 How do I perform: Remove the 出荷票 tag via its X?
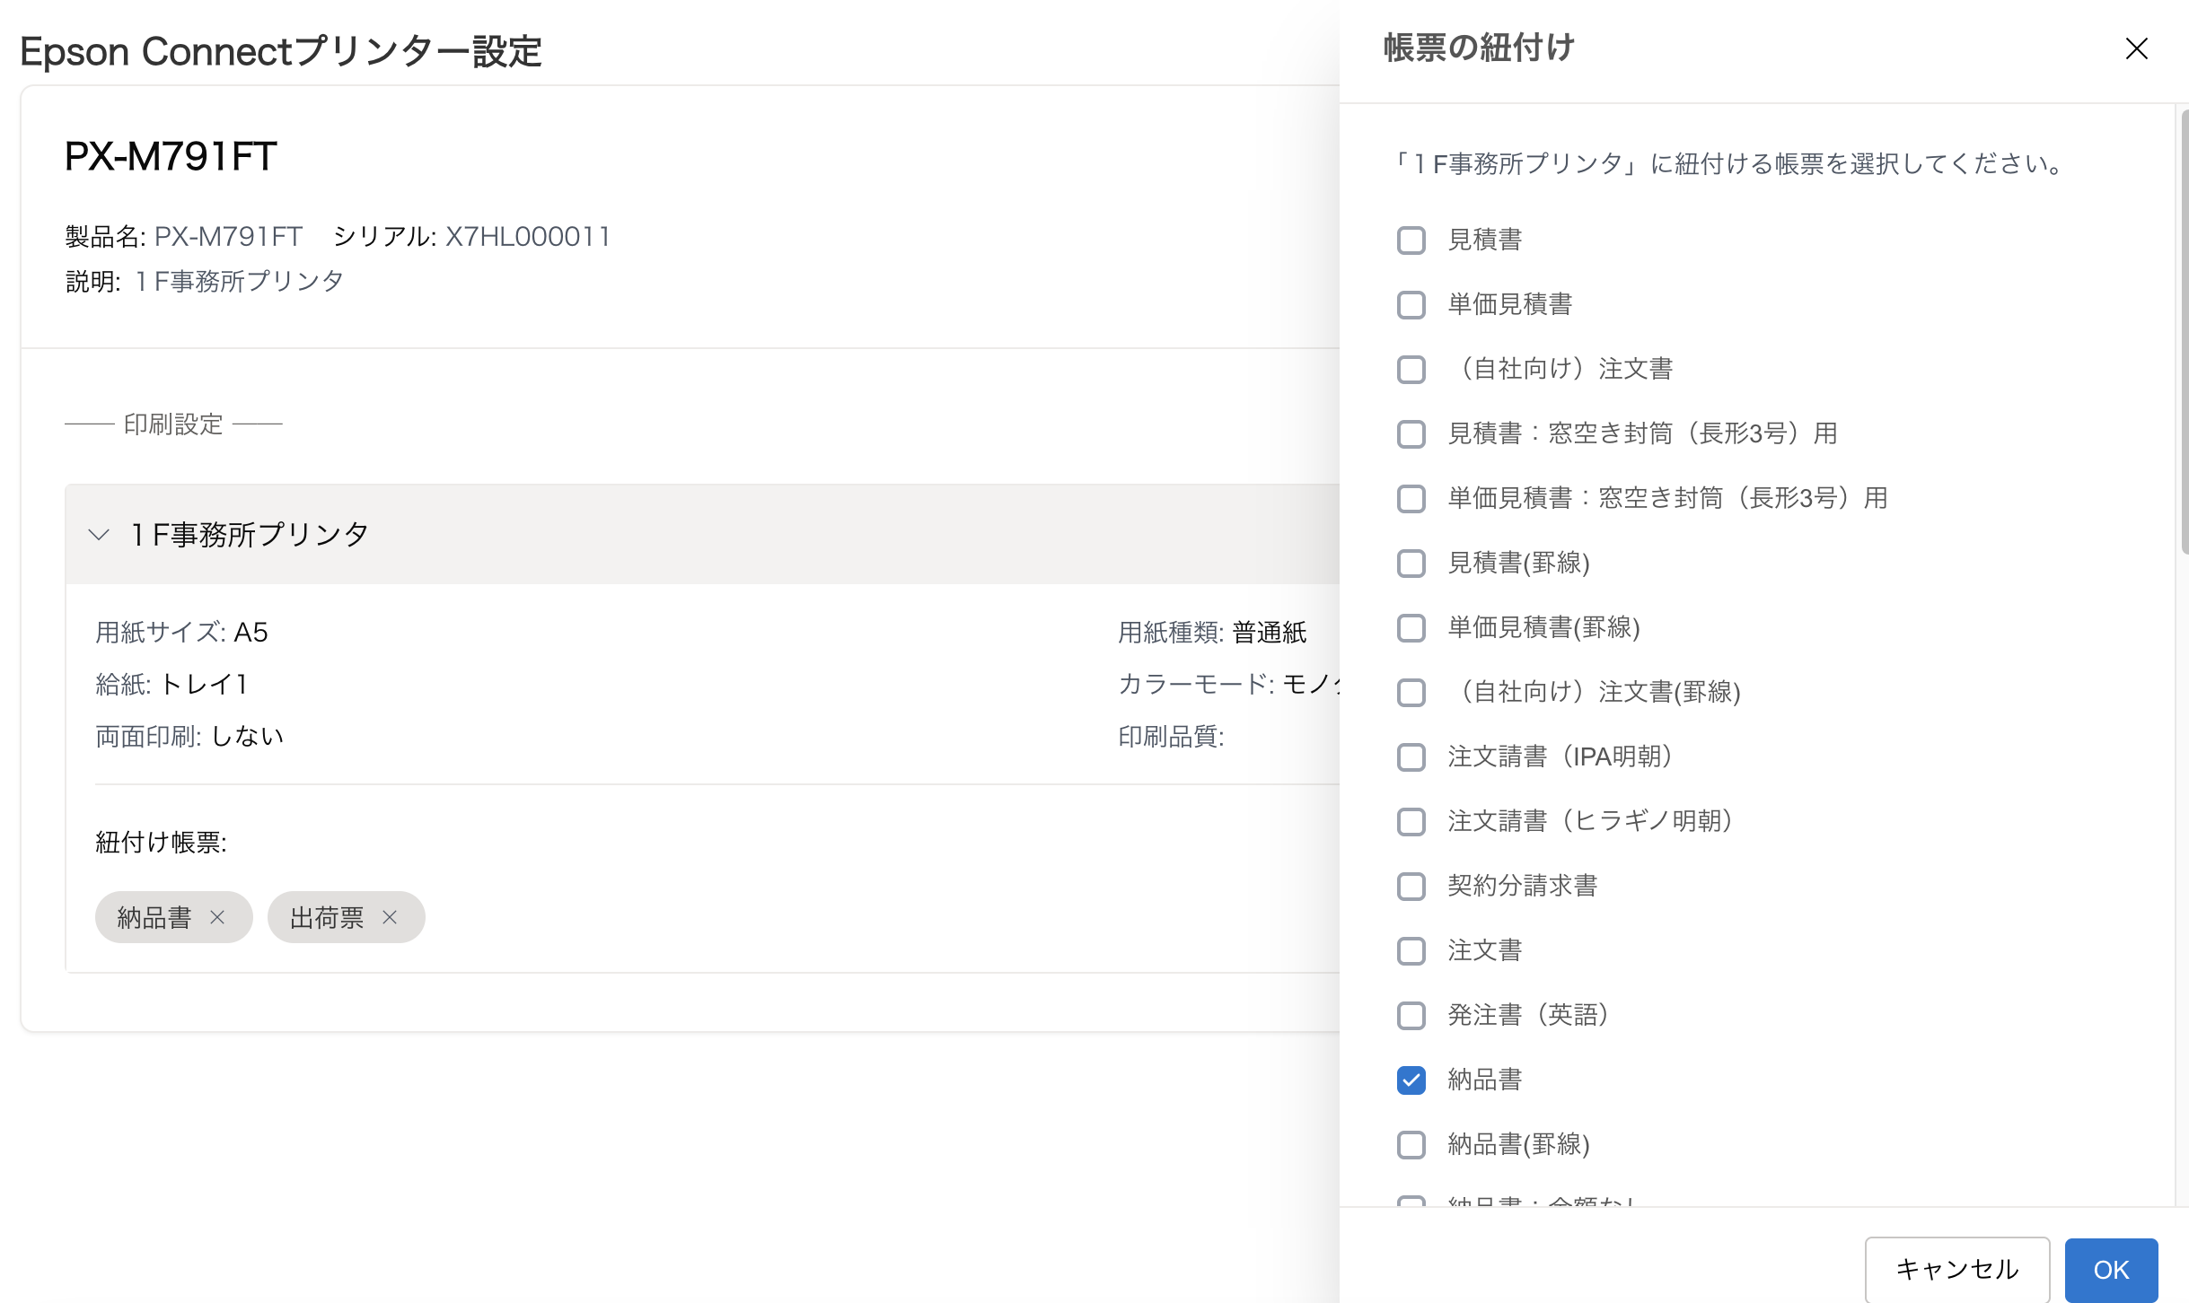click(390, 917)
